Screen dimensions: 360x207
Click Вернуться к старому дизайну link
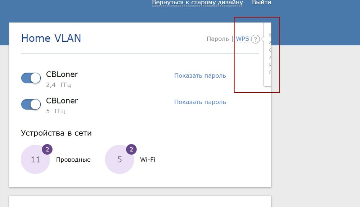197,3
